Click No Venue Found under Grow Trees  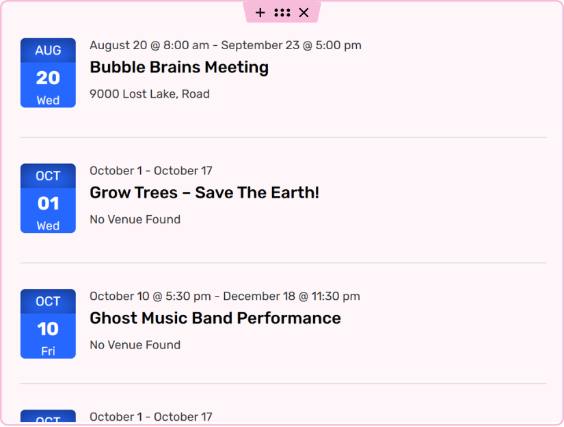pyautogui.click(x=135, y=219)
